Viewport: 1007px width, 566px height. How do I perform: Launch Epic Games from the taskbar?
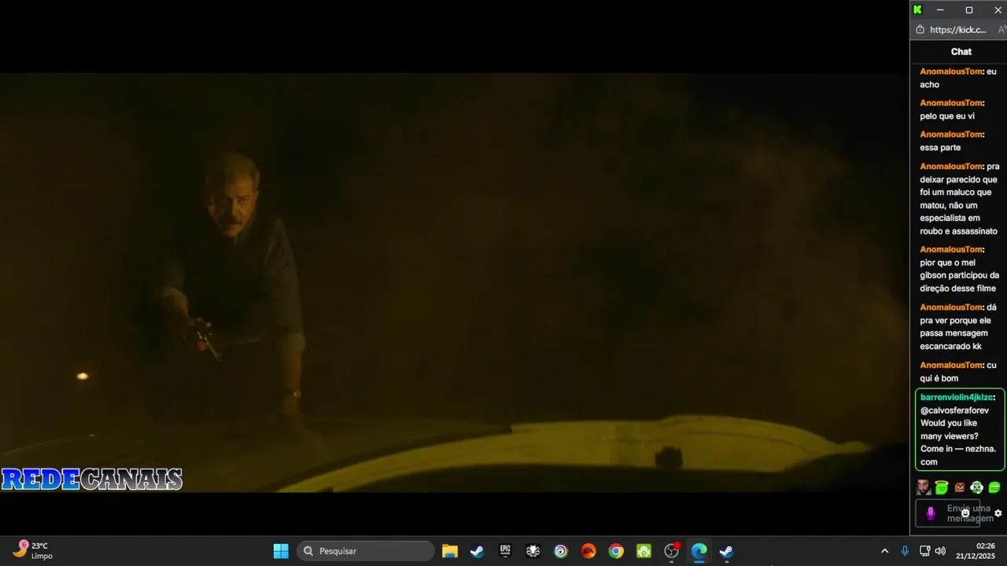coord(505,551)
